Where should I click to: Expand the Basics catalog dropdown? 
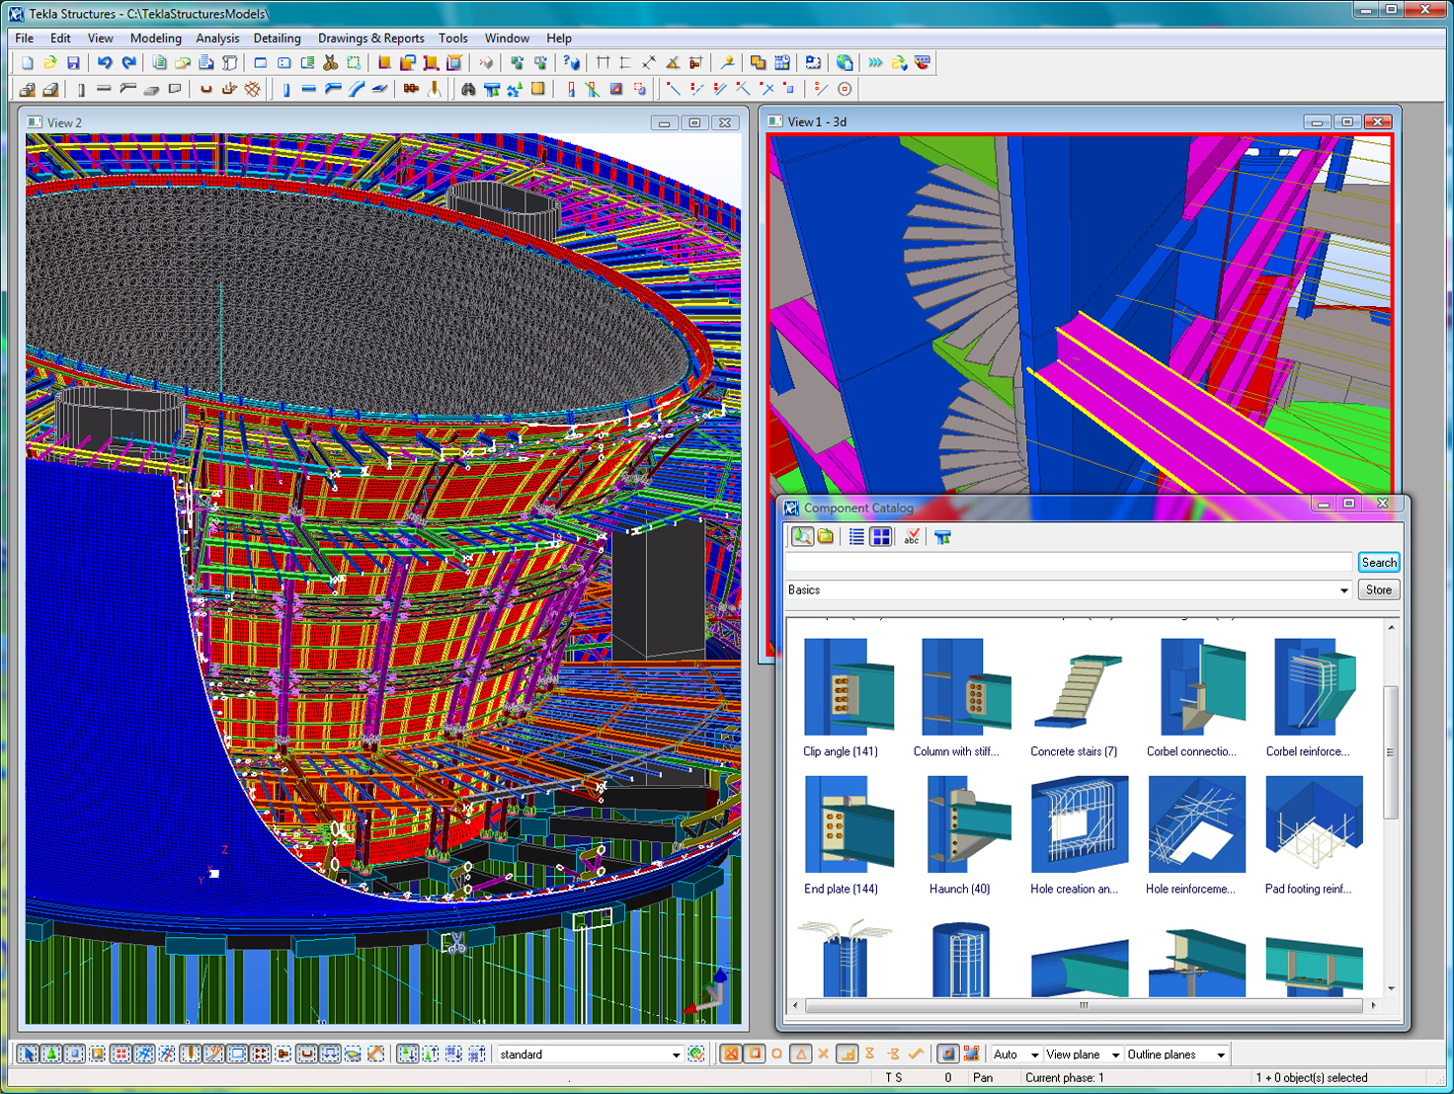pyautogui.click(x=1343, y=590)
